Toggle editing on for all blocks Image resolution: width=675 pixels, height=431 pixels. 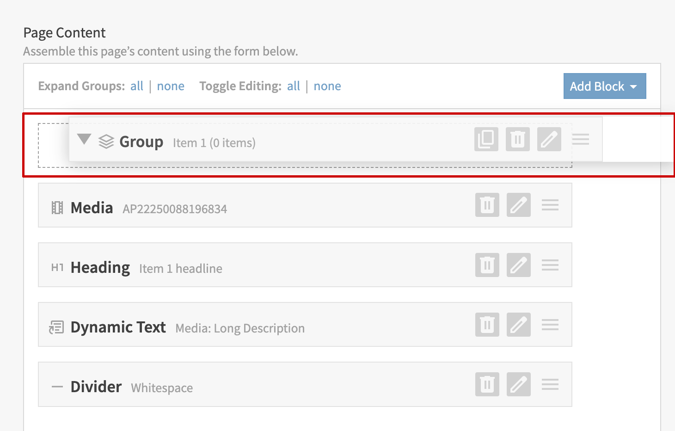click(x=293, y=86)
